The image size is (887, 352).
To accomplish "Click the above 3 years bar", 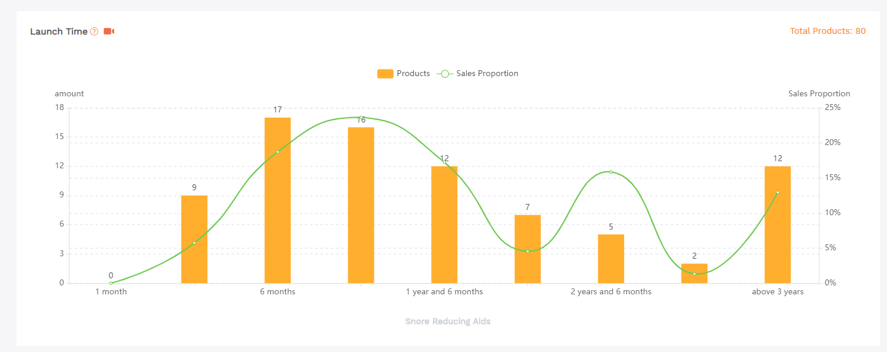I will coord(778,225).
